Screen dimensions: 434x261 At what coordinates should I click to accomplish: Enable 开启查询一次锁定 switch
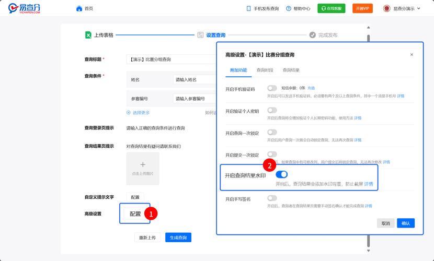click(x=272, y=132)
